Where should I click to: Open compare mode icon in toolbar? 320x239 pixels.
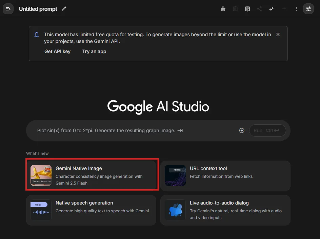[x=247, y=9]
